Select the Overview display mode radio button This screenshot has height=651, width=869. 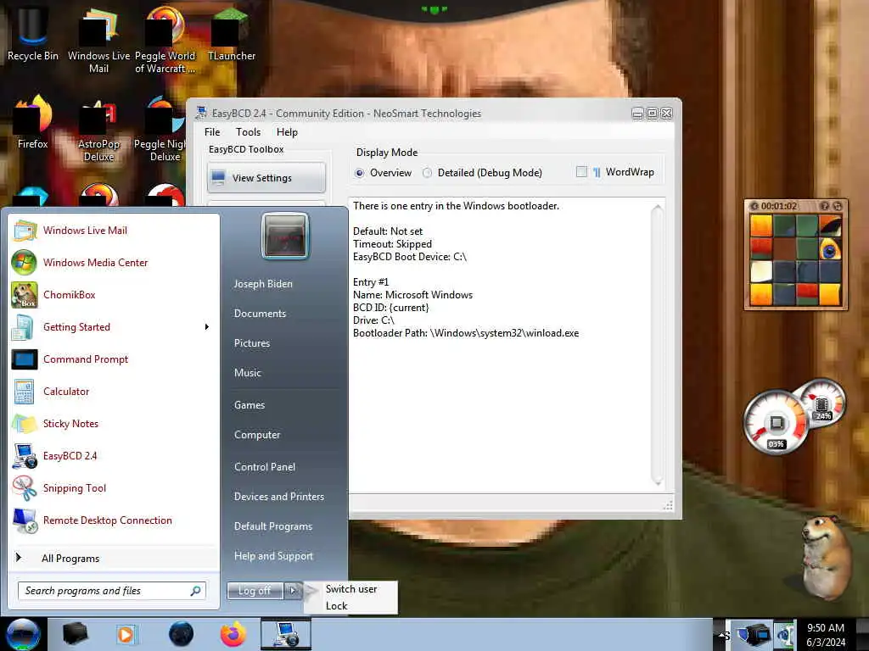tap(360, 173)
